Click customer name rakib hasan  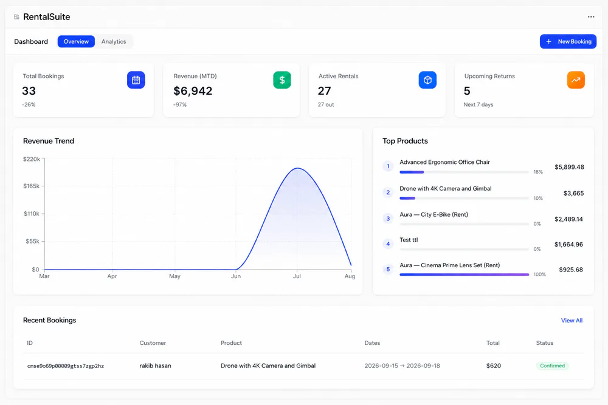[x=155, y=366]
